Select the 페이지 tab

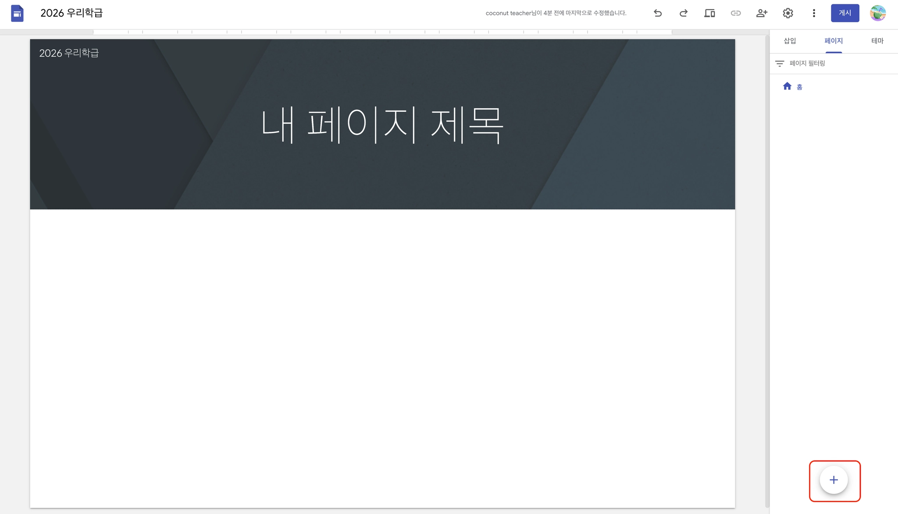tap(833, 41)
